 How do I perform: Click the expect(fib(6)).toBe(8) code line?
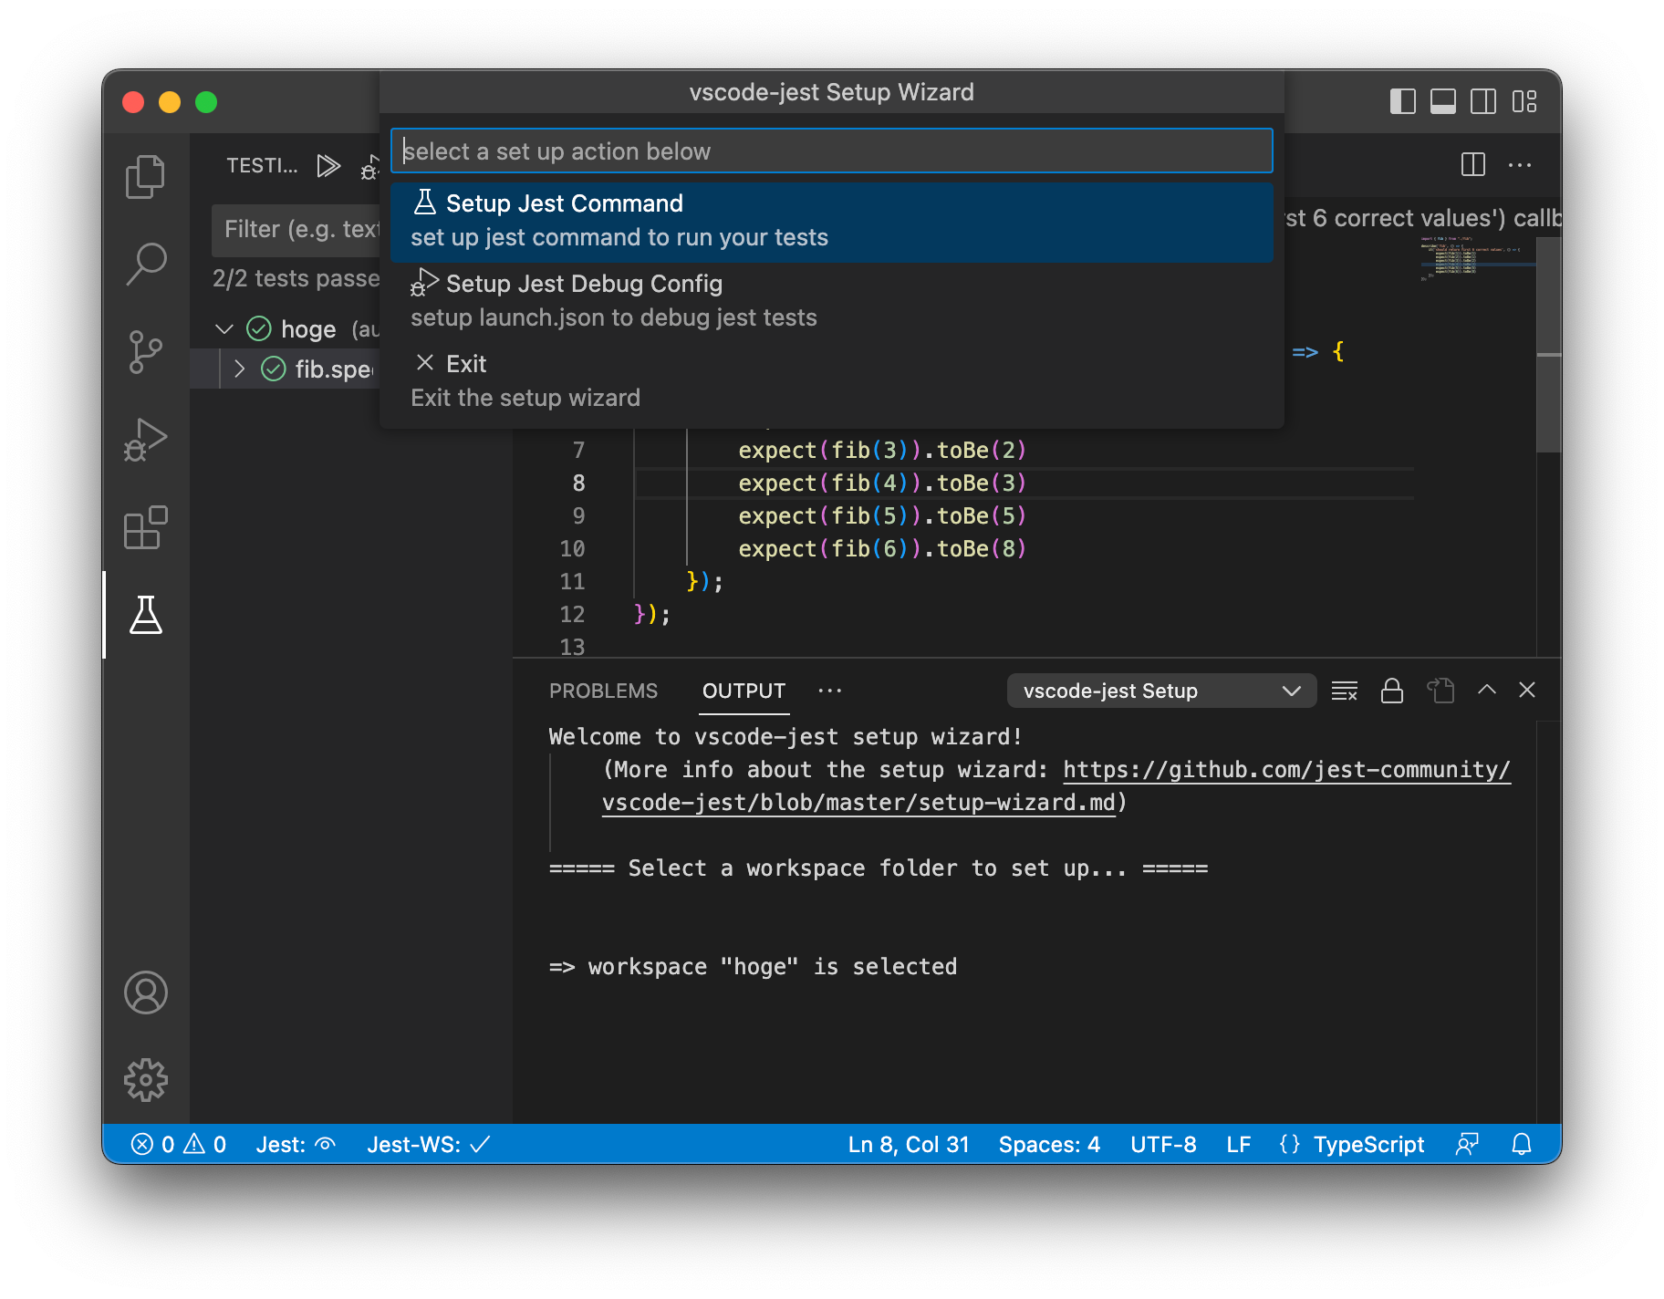pyautogui.click(x=882, y=549)
